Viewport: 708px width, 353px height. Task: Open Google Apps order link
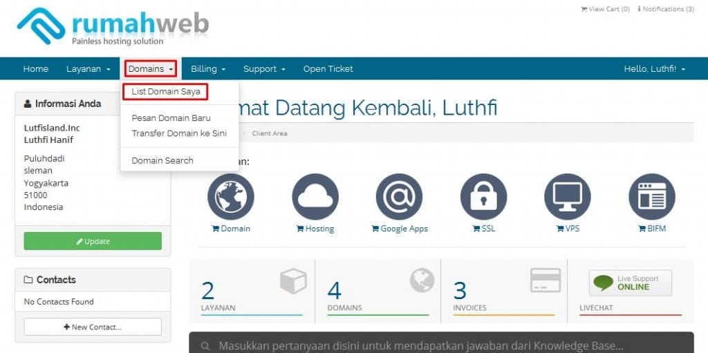point(399,229)
